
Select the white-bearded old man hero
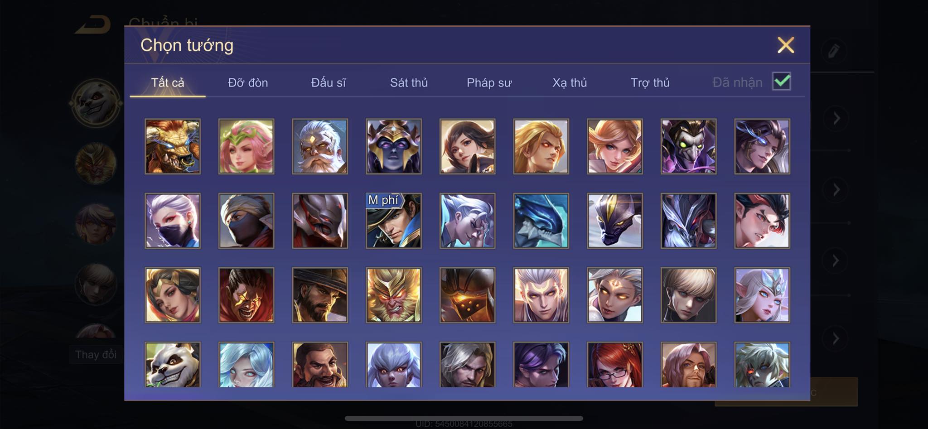point(320,146)
